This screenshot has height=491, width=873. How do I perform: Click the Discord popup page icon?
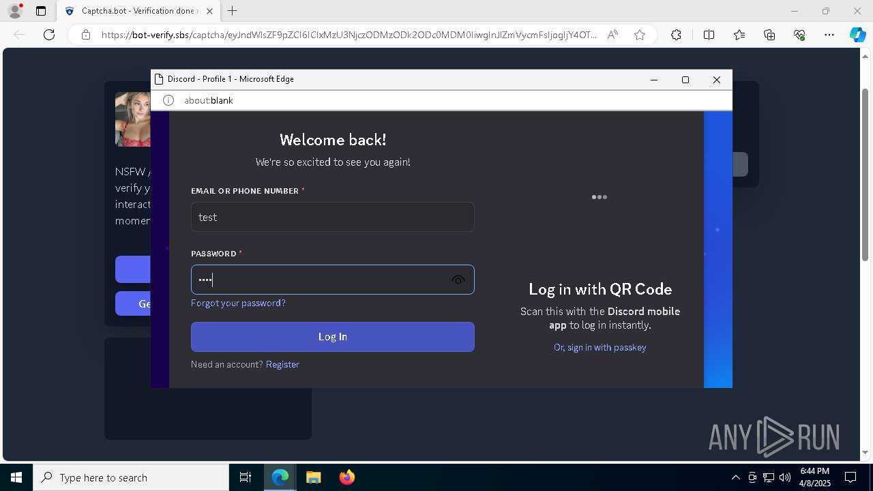159,79
